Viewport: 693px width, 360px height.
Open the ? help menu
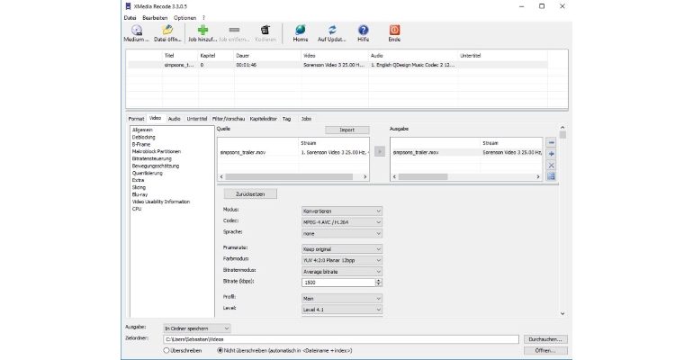(203, 18)
